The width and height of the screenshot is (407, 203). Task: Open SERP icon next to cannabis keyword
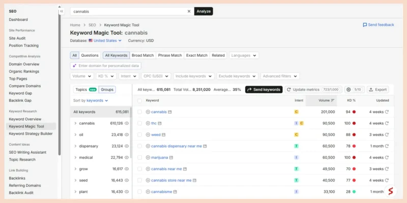click(170, 112)
